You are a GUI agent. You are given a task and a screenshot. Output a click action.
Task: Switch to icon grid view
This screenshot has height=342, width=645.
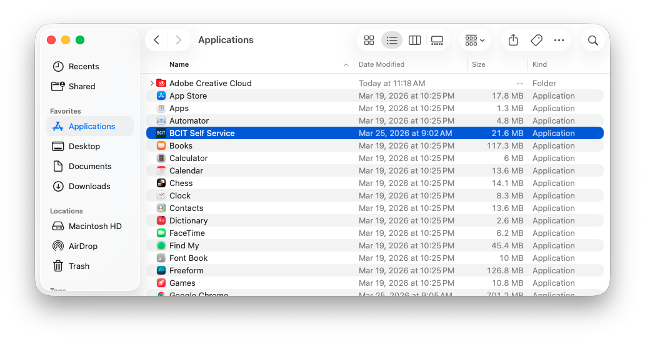tap(369, 41)
